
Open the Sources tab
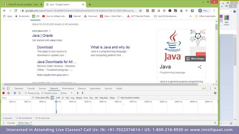pos(42,89)
